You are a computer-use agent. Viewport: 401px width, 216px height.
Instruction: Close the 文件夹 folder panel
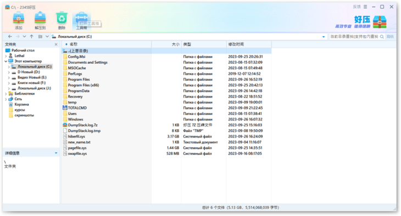[56, 45]
